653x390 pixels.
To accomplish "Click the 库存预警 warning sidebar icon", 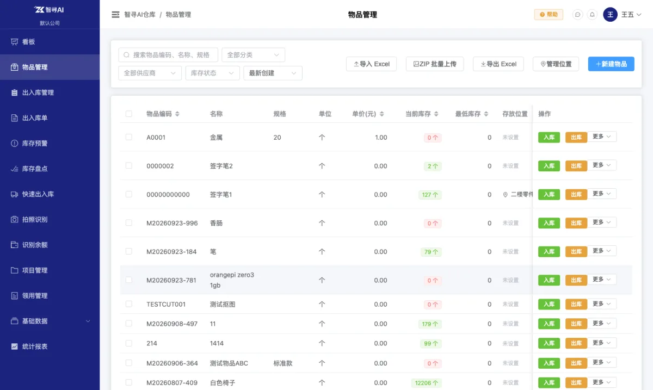I will (15, 144).
